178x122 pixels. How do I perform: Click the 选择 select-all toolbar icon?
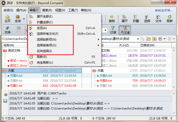(147, 19)
